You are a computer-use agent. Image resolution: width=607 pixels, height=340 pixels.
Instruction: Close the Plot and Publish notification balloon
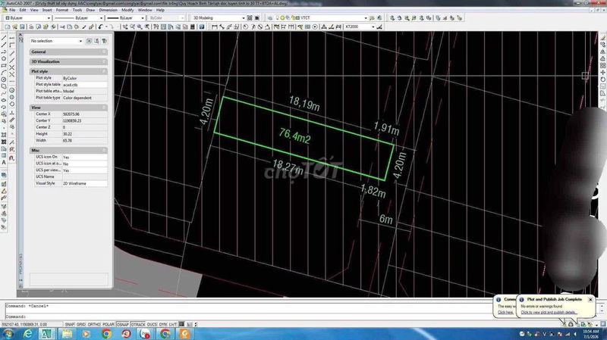coord(590,299)
